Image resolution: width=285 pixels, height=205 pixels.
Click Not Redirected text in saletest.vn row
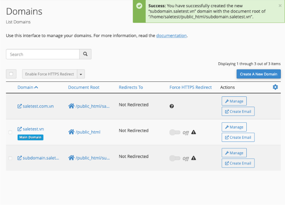(x=134, y=130)
